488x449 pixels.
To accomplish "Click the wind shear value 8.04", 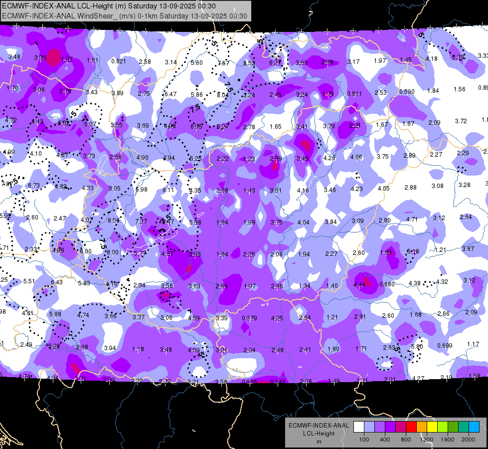I will click(223, 95).
